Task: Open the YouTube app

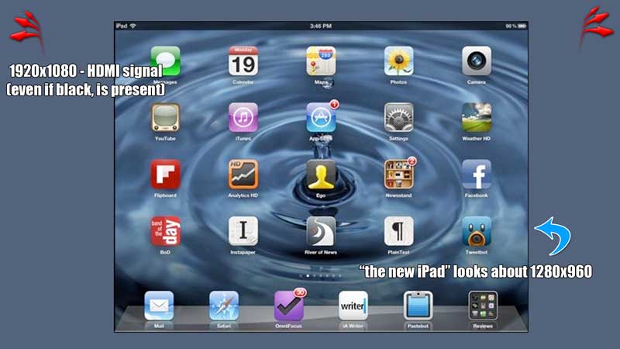Action: pyautogui.click(x=165, y=118)
